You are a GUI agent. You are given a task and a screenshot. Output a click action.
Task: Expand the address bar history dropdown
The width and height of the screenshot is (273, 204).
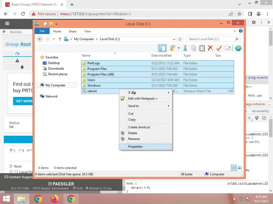(x=174, y=39)
